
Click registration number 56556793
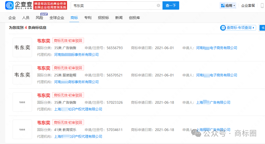tap(115, 48)
